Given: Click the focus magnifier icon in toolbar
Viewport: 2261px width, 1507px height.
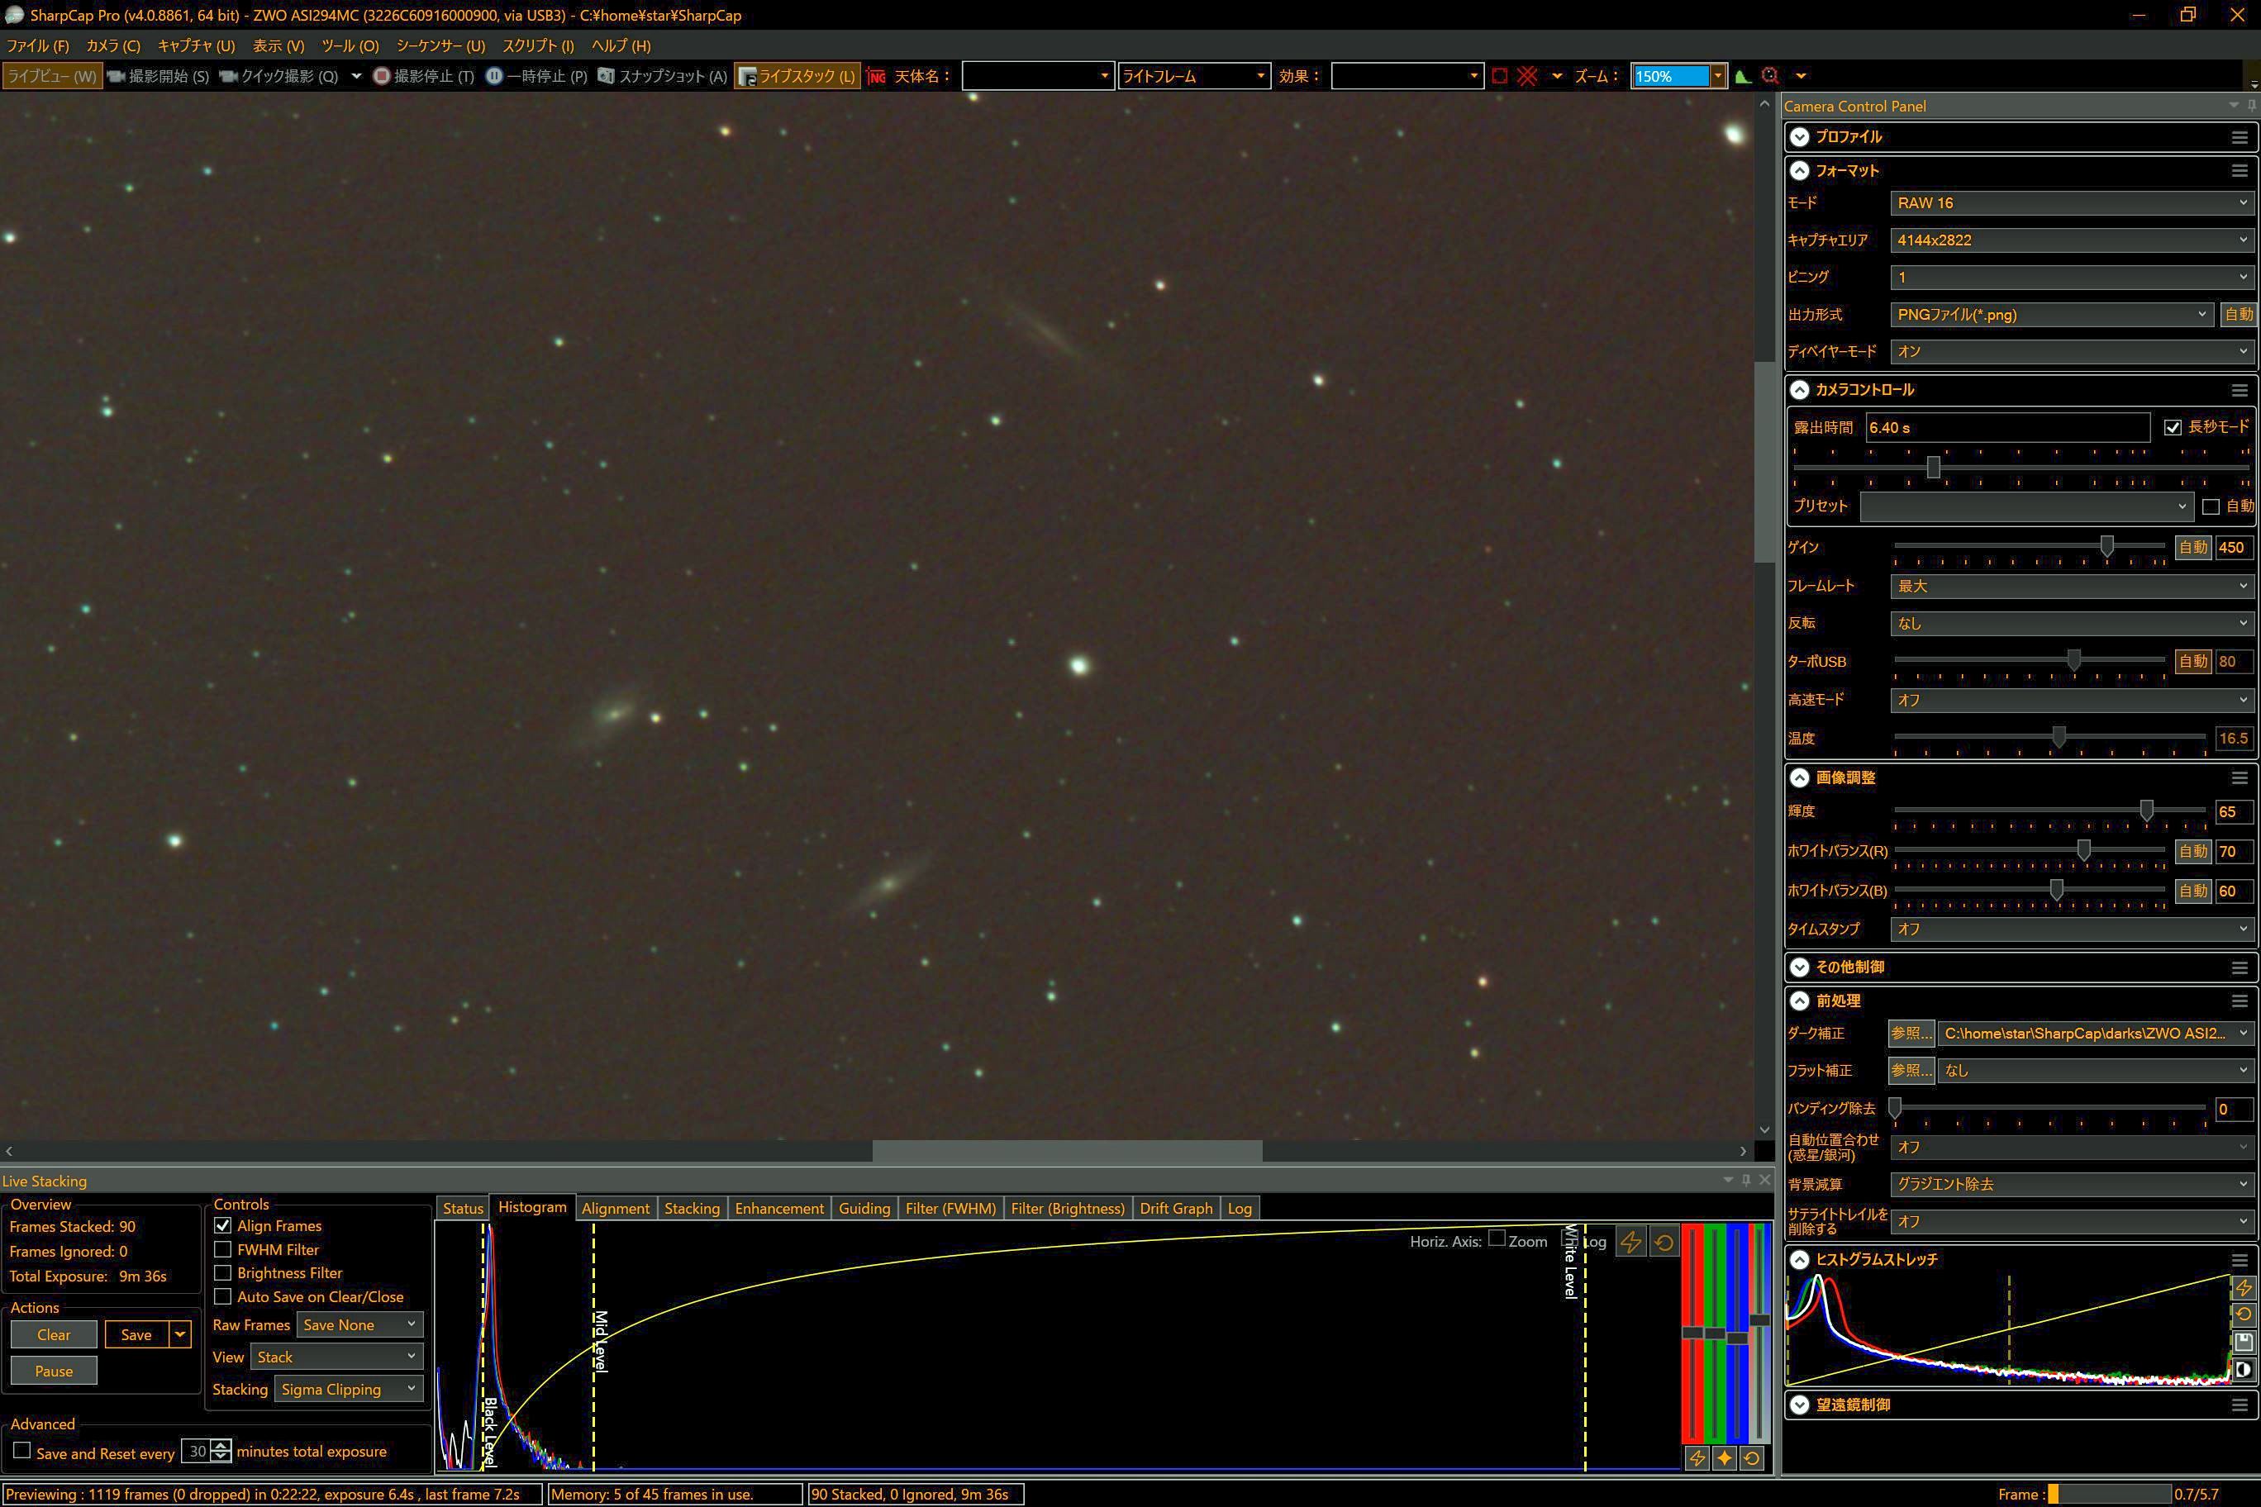Looking at the screenshot, I should tap(1770, 76).
